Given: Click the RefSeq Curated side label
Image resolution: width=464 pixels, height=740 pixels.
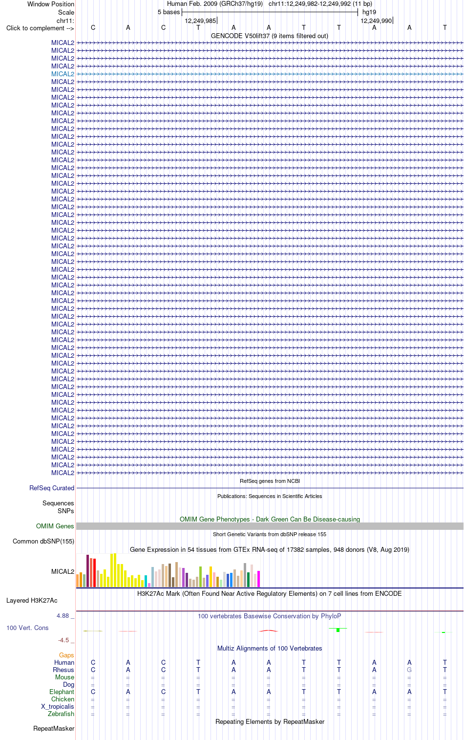Looking at the screenshot, I should pyautogui.click(x=52, y=488).
